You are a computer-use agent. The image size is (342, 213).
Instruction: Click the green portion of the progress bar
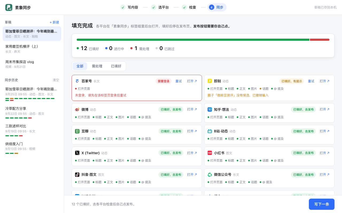pyautogui.click(x=193, y=40)
